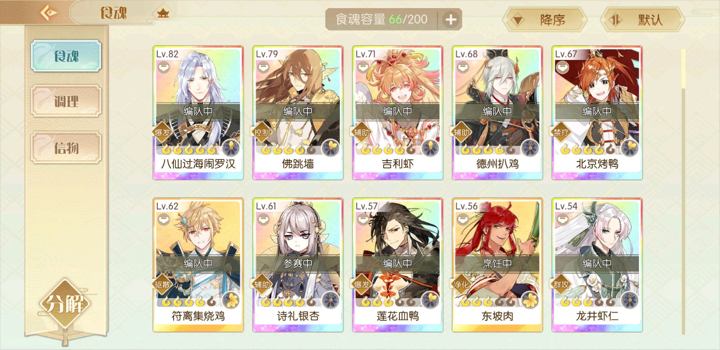Click the bowl icon on 北京烤鸭 card

coord(563,67)
